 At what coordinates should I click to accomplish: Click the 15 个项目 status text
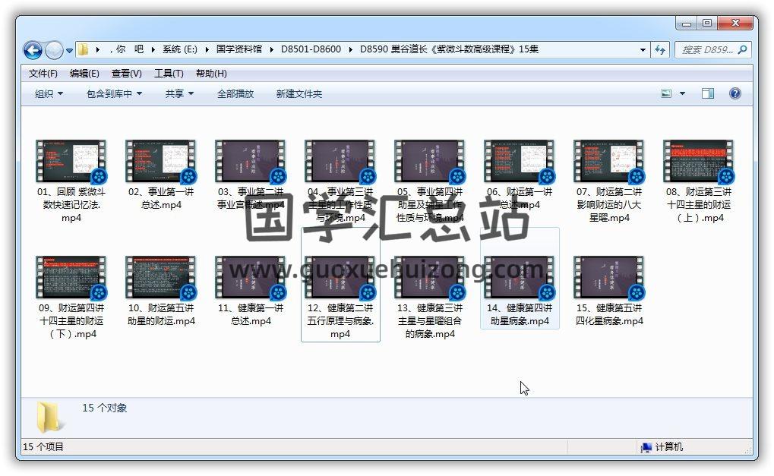43,447
